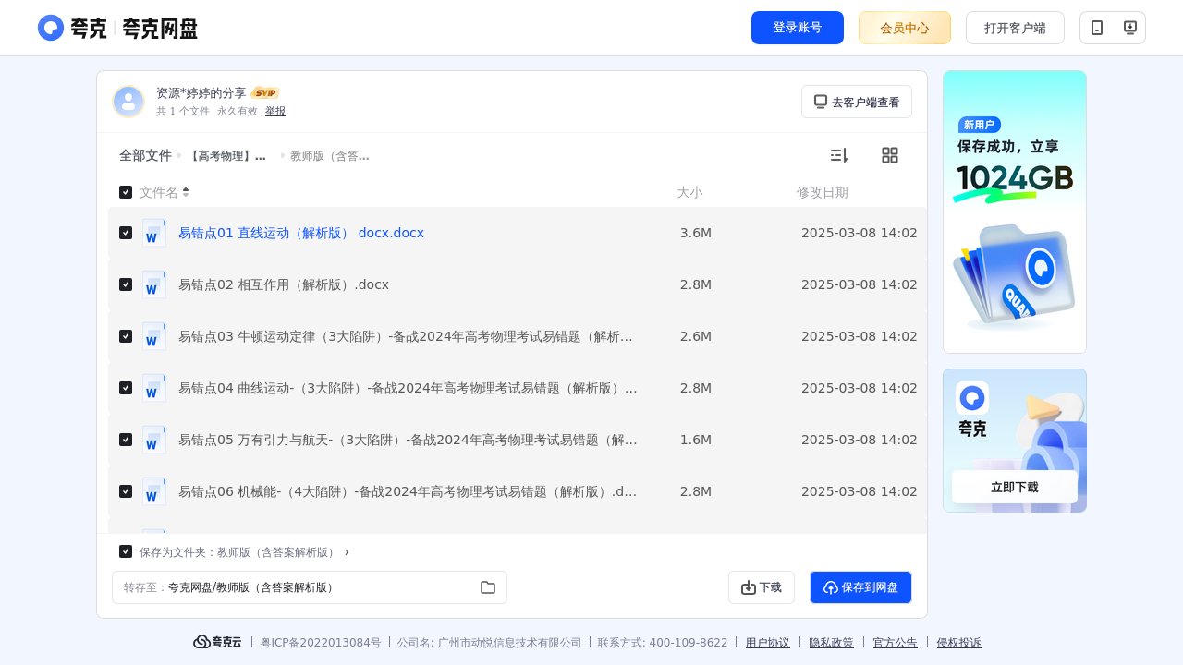Click 打开客户端 button
Viewport: 1183px width, 665px height.
1015,28
